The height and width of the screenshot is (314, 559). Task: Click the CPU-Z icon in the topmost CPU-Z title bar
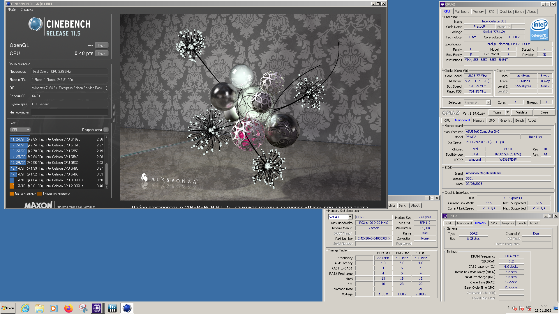click(x=442, y=4)
